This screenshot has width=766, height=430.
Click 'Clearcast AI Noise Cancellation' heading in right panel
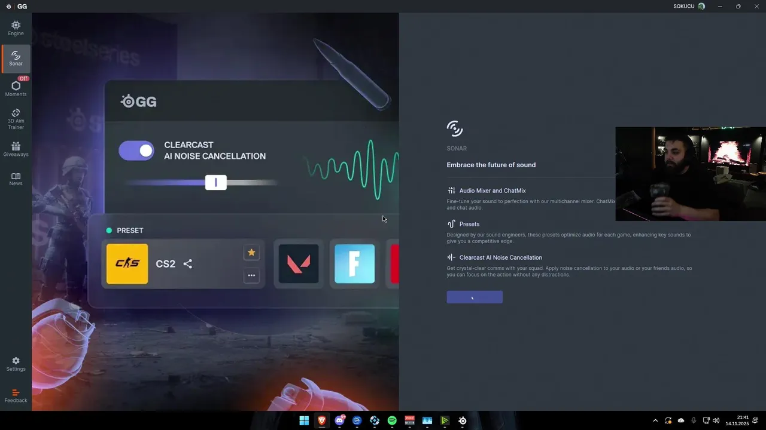click(x=501, y=257)
